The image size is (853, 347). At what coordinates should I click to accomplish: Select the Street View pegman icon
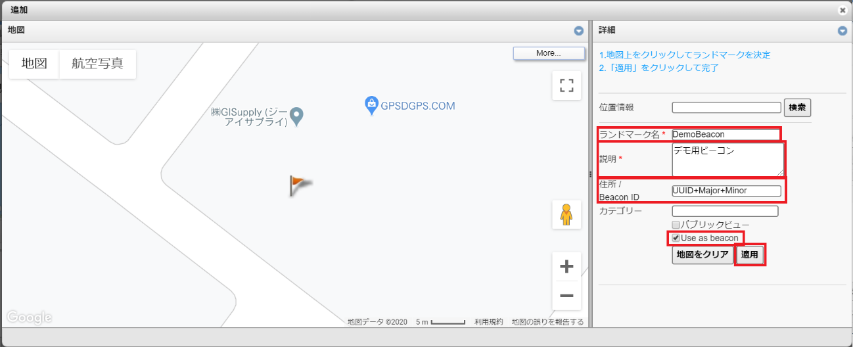click(x=566, y=215)
